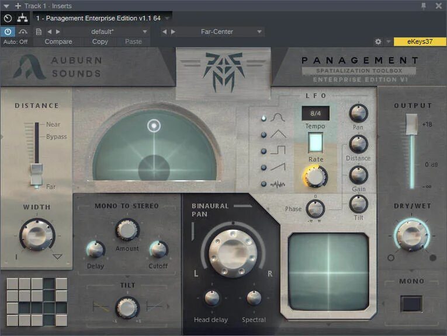
Task: Click the Distance fader handle
Action: 37,174
